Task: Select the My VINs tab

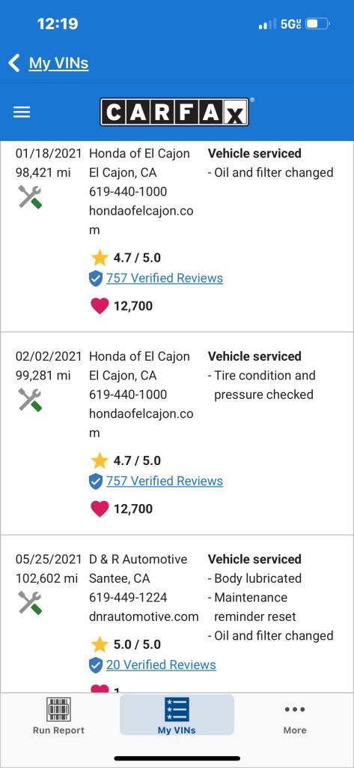Action: coord(177,715)
